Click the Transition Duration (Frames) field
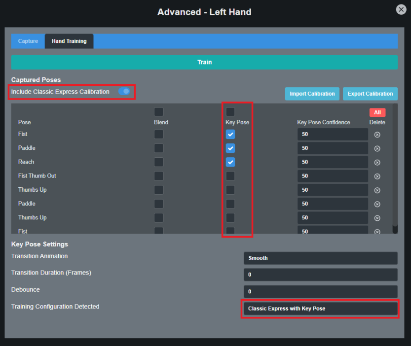The width and height of the screenshot is (411, 346). (x=321, y=275)
